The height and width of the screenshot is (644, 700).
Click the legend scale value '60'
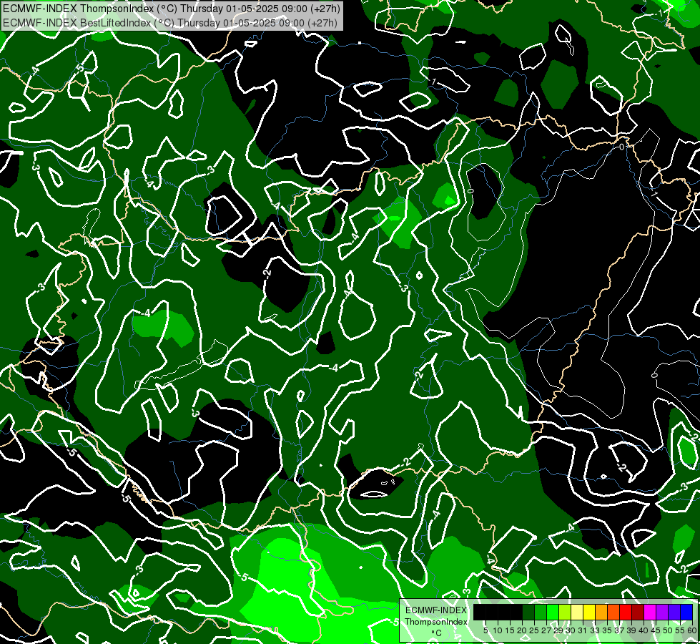click(x=692, y=630)
